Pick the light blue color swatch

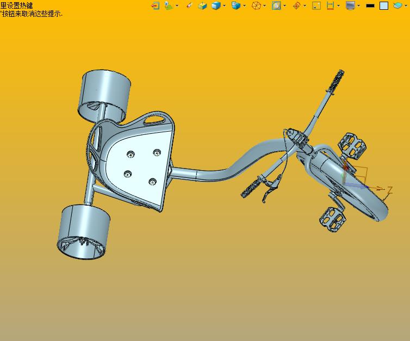tap(384, 5)
